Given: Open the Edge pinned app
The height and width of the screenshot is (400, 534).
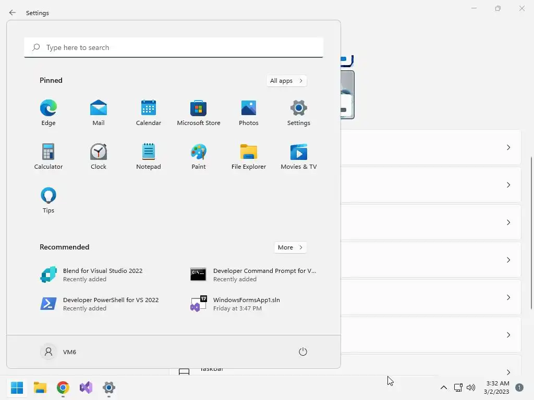Looking at the screenshot, I should pyautogui.click(x=48, y=113).
